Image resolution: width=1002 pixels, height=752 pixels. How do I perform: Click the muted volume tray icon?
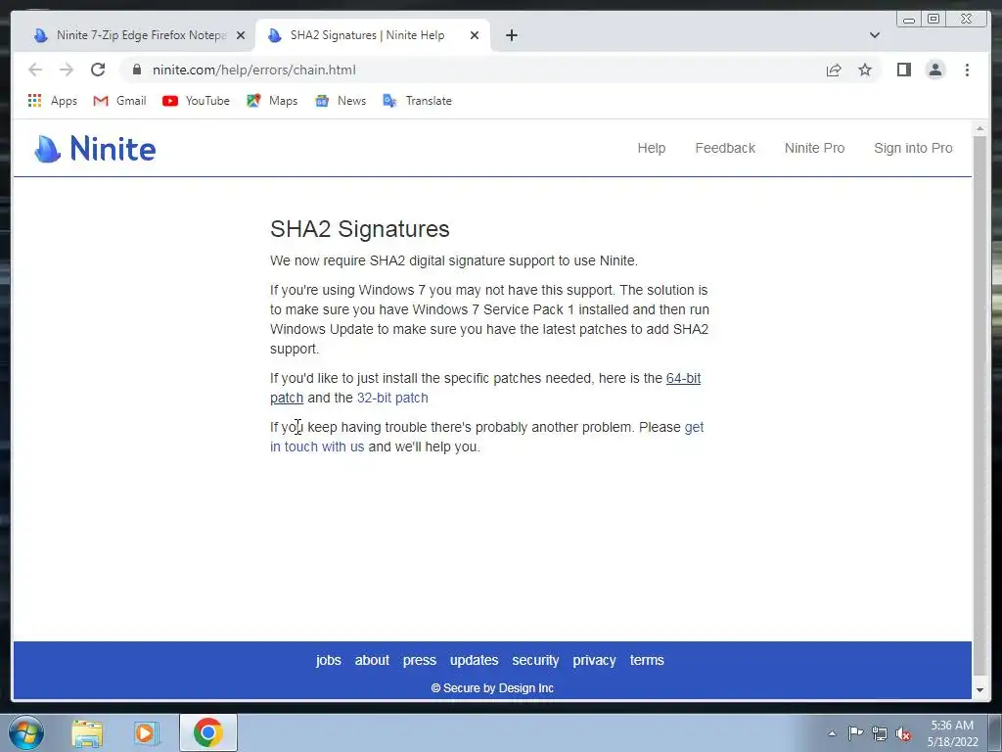[903, 734]
